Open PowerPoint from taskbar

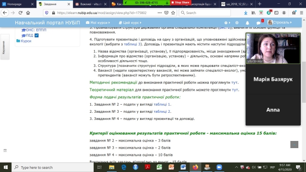[x=171, y=167]
